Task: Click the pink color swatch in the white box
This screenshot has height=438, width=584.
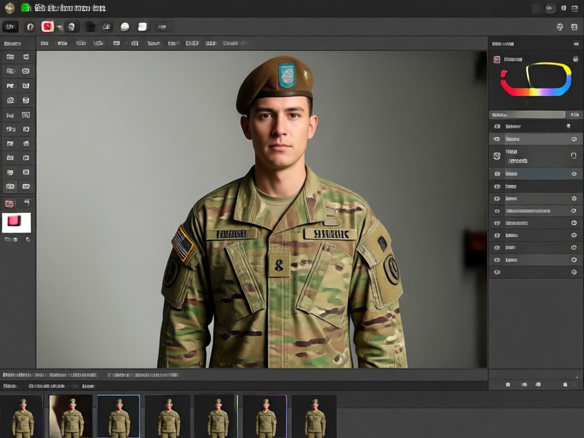Action: pos(14,221)
